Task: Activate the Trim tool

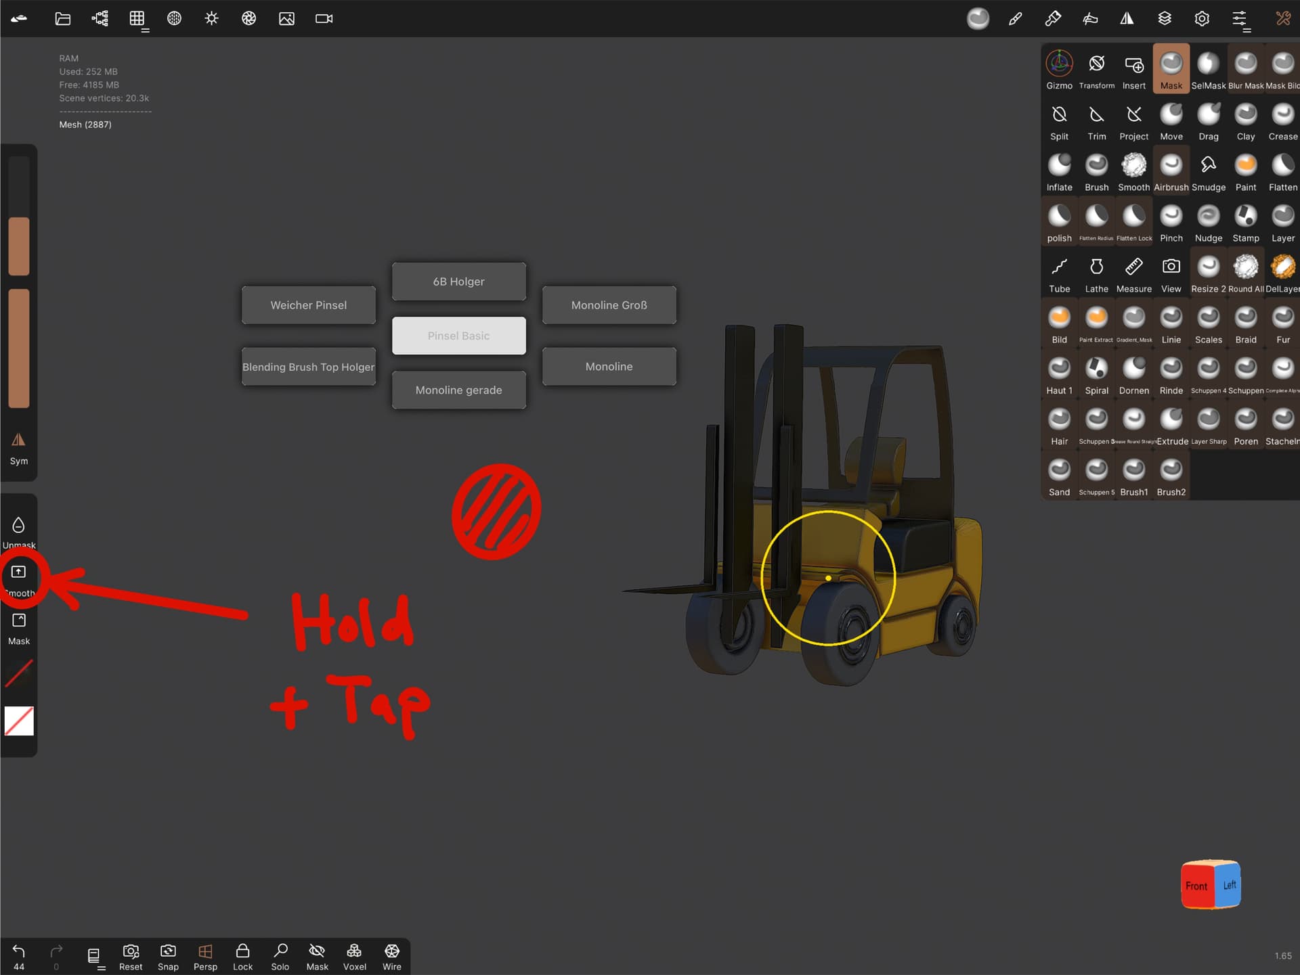Action: pyautogui.click(x=1096, y=122)
